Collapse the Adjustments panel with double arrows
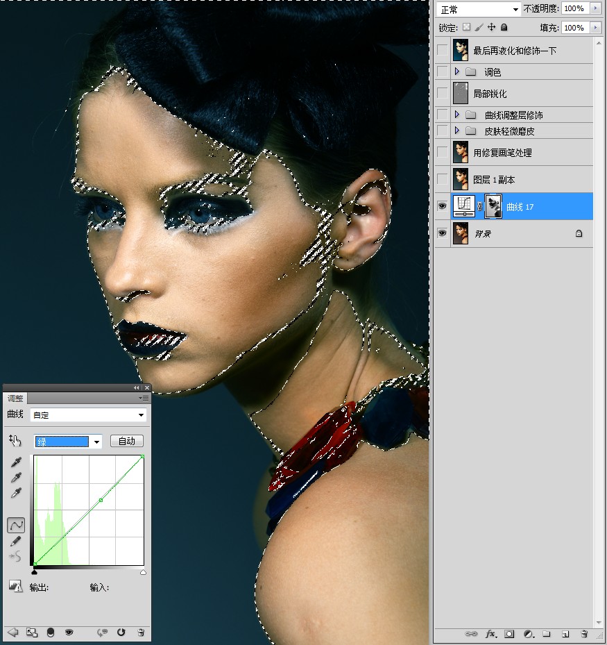This screenshot has width=607, height=645. (136, 388)
